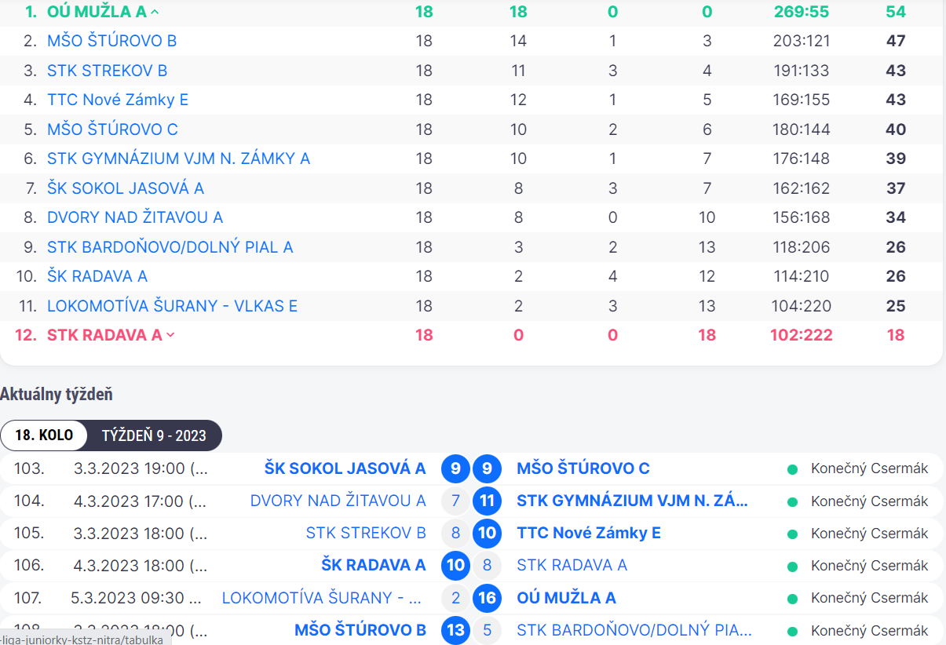Open STK RADAVA A in standings table
Viewport: 946px width, 645px height.
[x=104, y=335]
